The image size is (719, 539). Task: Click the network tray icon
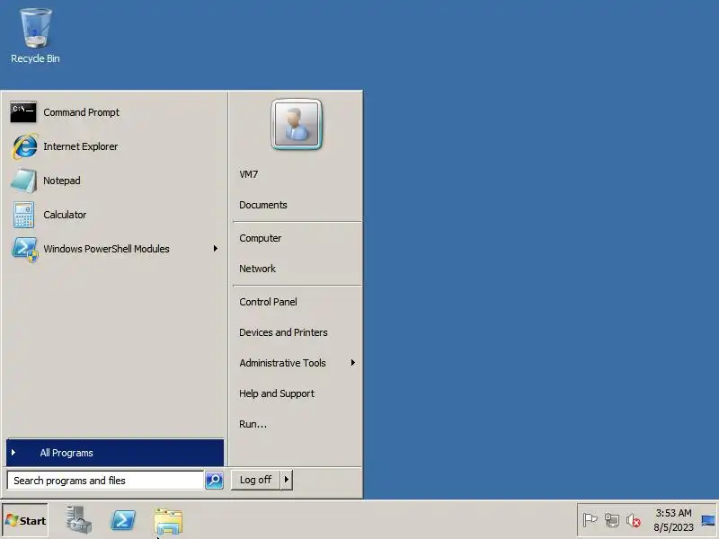click(x=612, y=520)
